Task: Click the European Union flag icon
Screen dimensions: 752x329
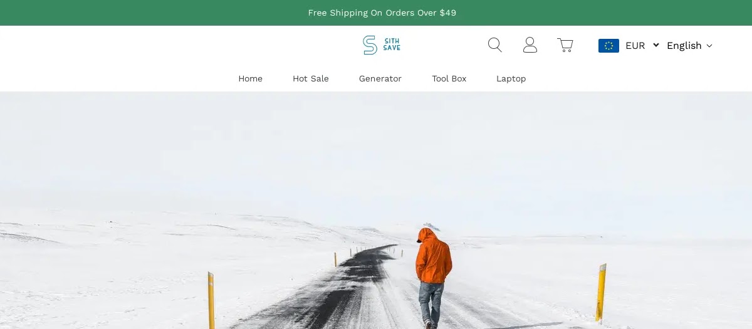Action: [608, 46]
